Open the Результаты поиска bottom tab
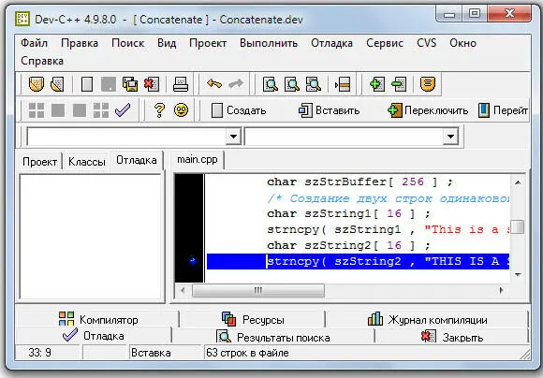This screenshot has width=543, height=378. coord(272,337)
